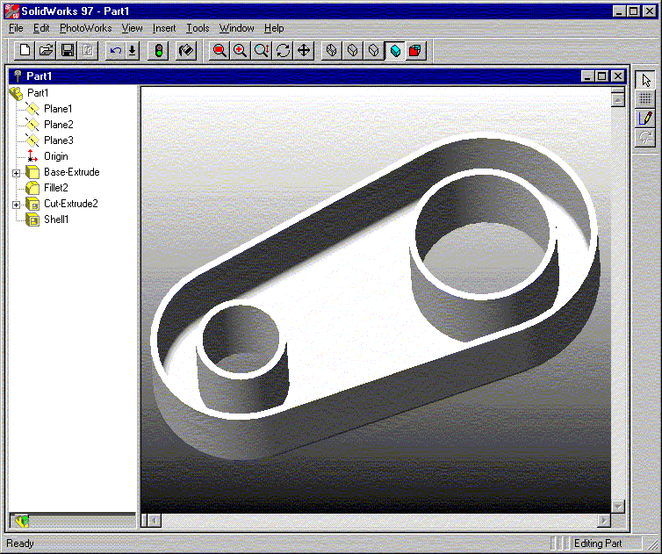Click the grayed-out Paste clipboard icon

tap(89, 51)
